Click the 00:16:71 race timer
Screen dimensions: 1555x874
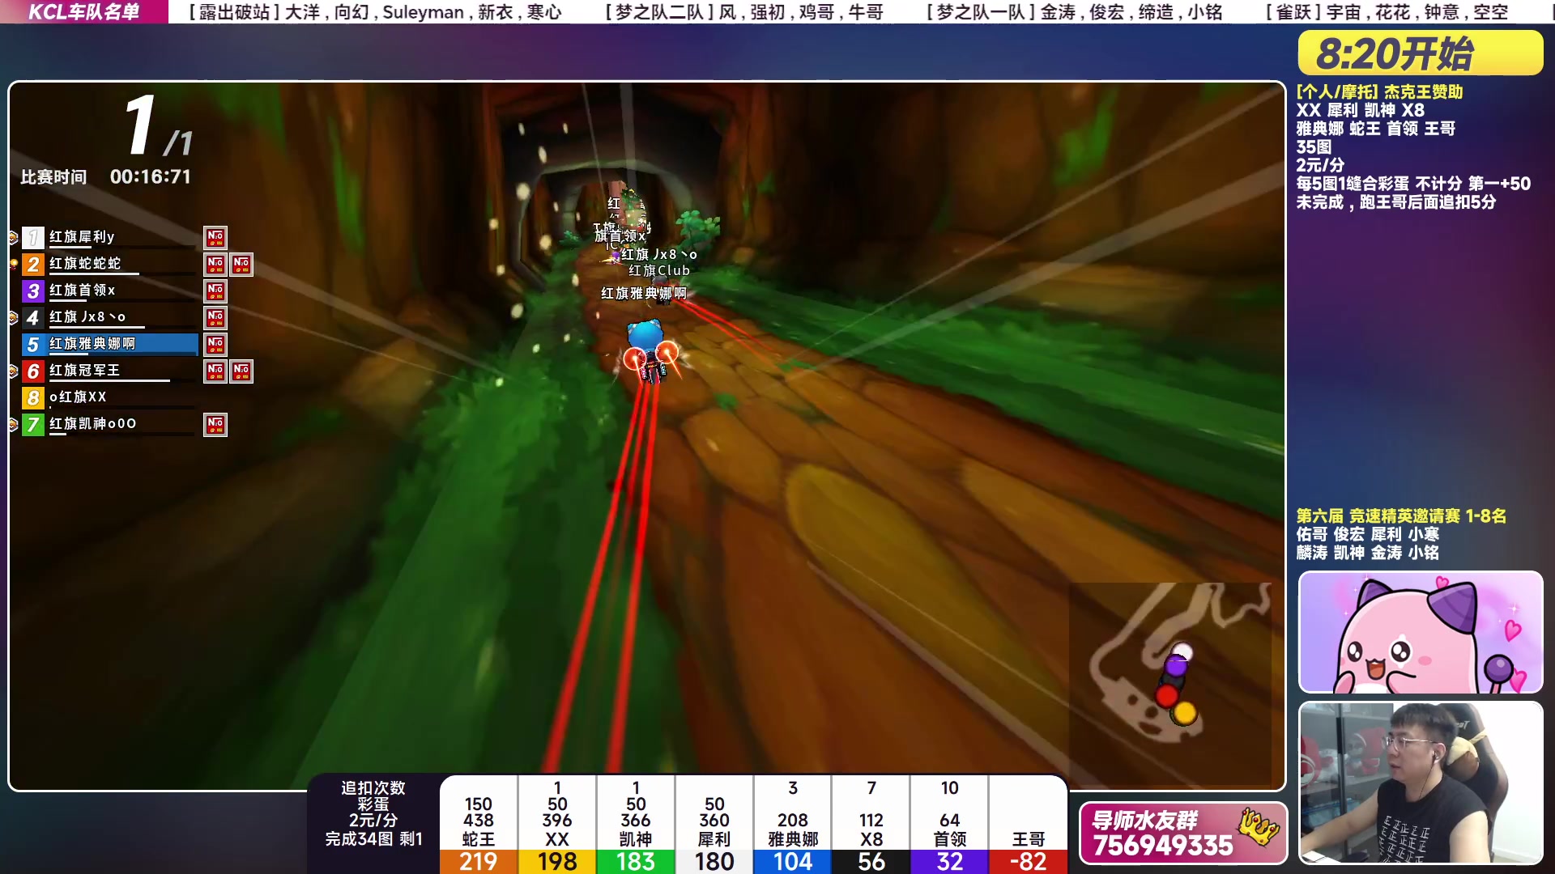(151, 176)
